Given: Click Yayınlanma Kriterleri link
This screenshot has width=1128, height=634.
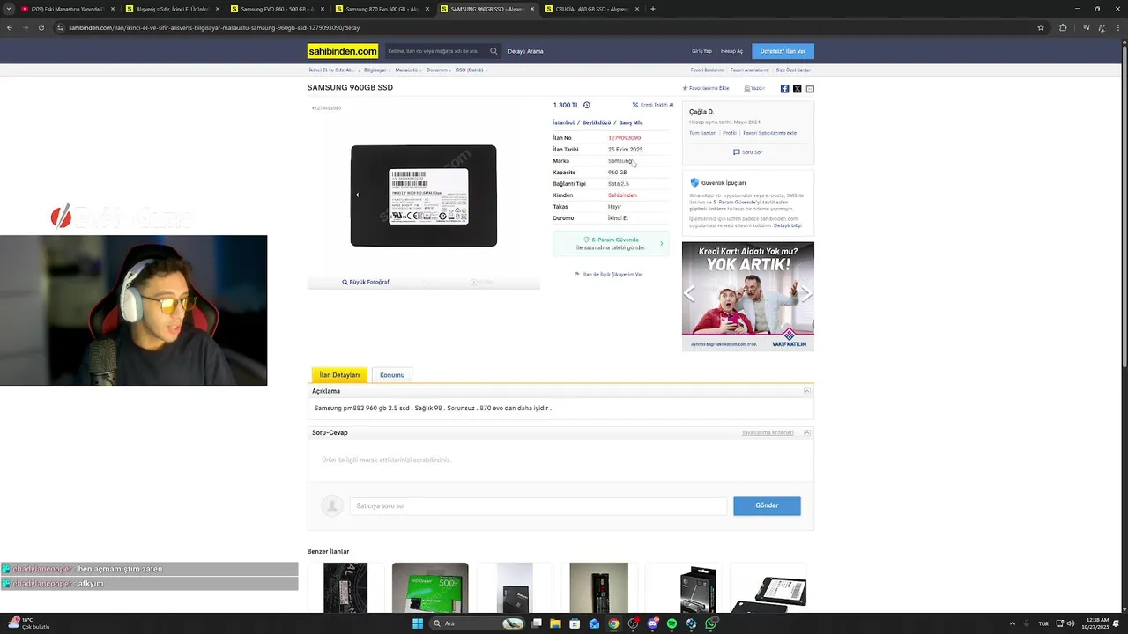Looking at the screenshot, I should pyautogui.click(x=768, y=433).
